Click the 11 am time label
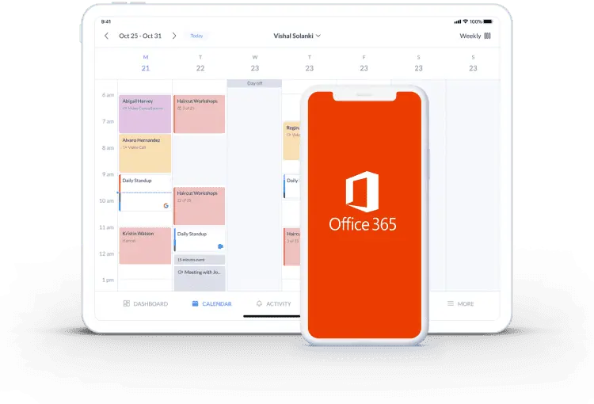Screen dimensions: 594x404 point(106,227)
